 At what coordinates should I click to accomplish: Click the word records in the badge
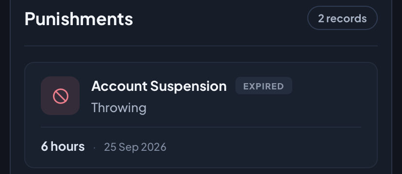pos(346,18)
